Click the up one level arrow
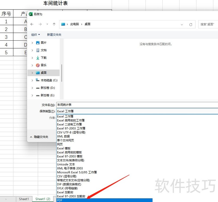 [x=54, y=24]
